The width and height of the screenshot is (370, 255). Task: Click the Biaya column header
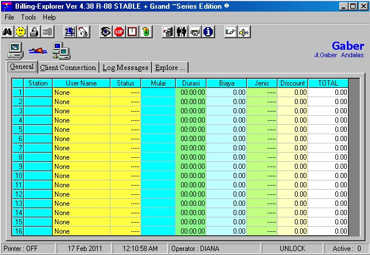pyautogui.click(x=227, y=83)
